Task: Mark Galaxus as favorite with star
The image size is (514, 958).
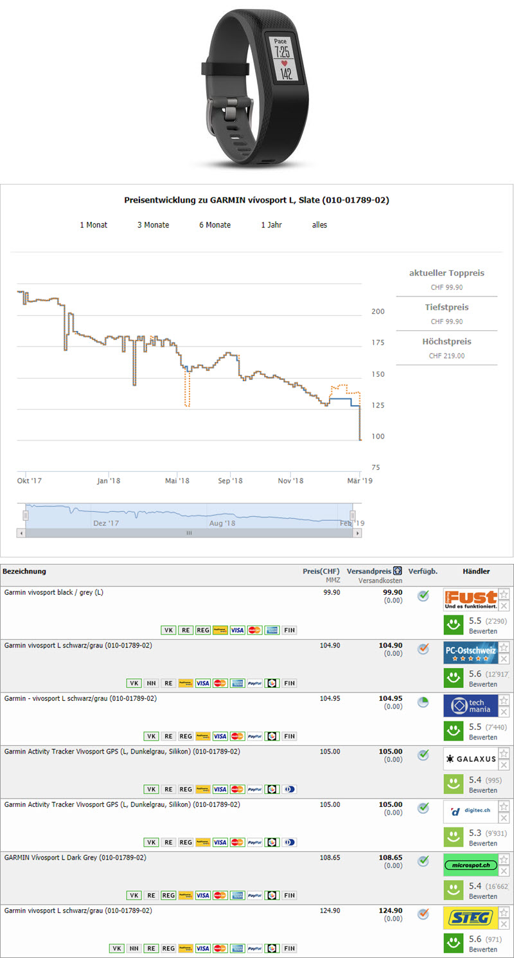Action: pos(504,754)
